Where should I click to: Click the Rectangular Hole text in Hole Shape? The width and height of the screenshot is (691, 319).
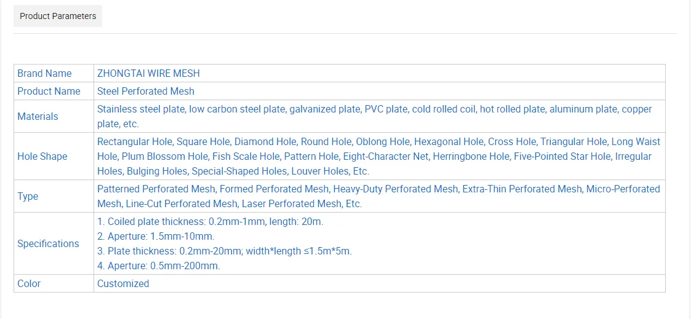pyautogui.click(x=135, y=141)
